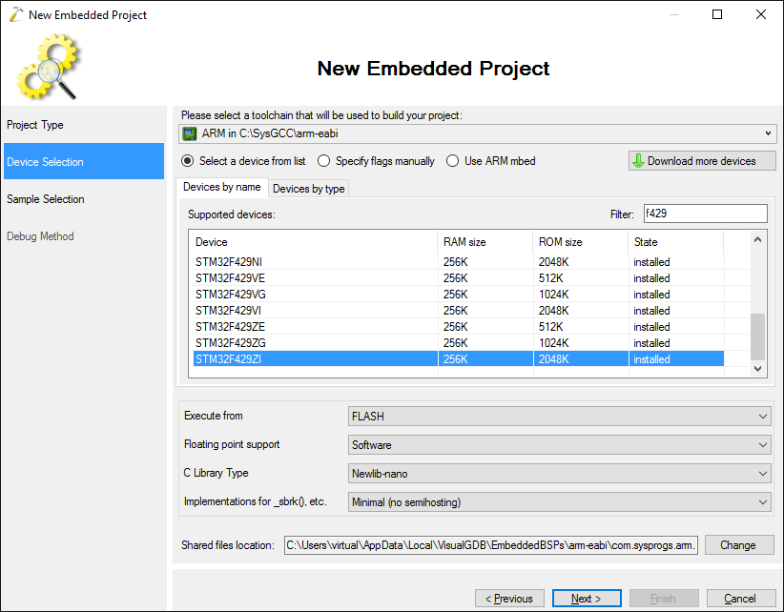Expand the 'Execute from' FLASH dropdown
Image resolution: width=784 pixels, height=612 pixels.
(x=559, y=417)
